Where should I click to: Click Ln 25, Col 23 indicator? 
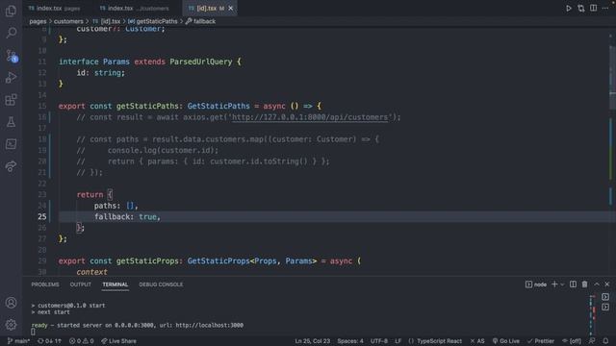(x=312, y=341)
